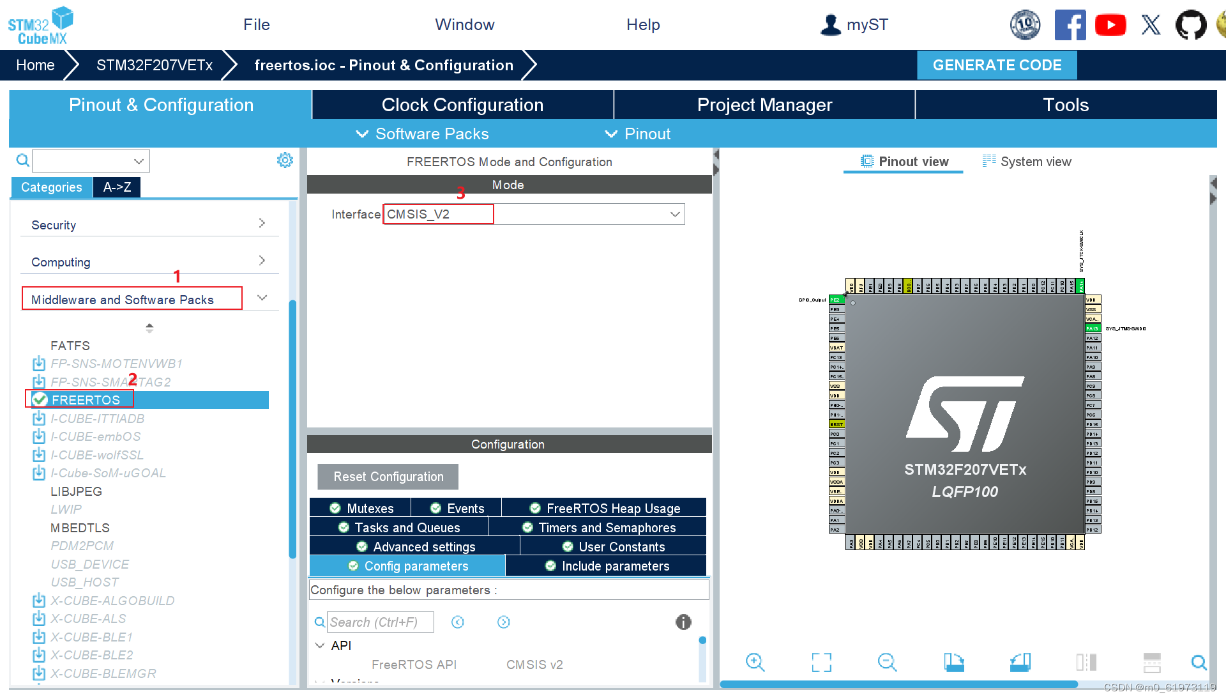Rotate the chip clockwise

pos(954,663)
